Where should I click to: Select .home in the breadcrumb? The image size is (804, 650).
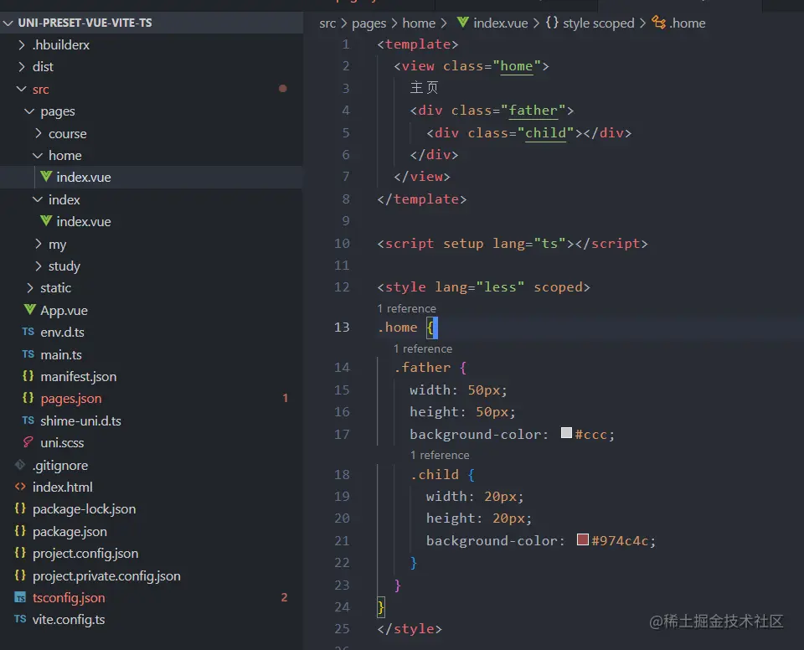pyautogui.click(x=687, y=23)
